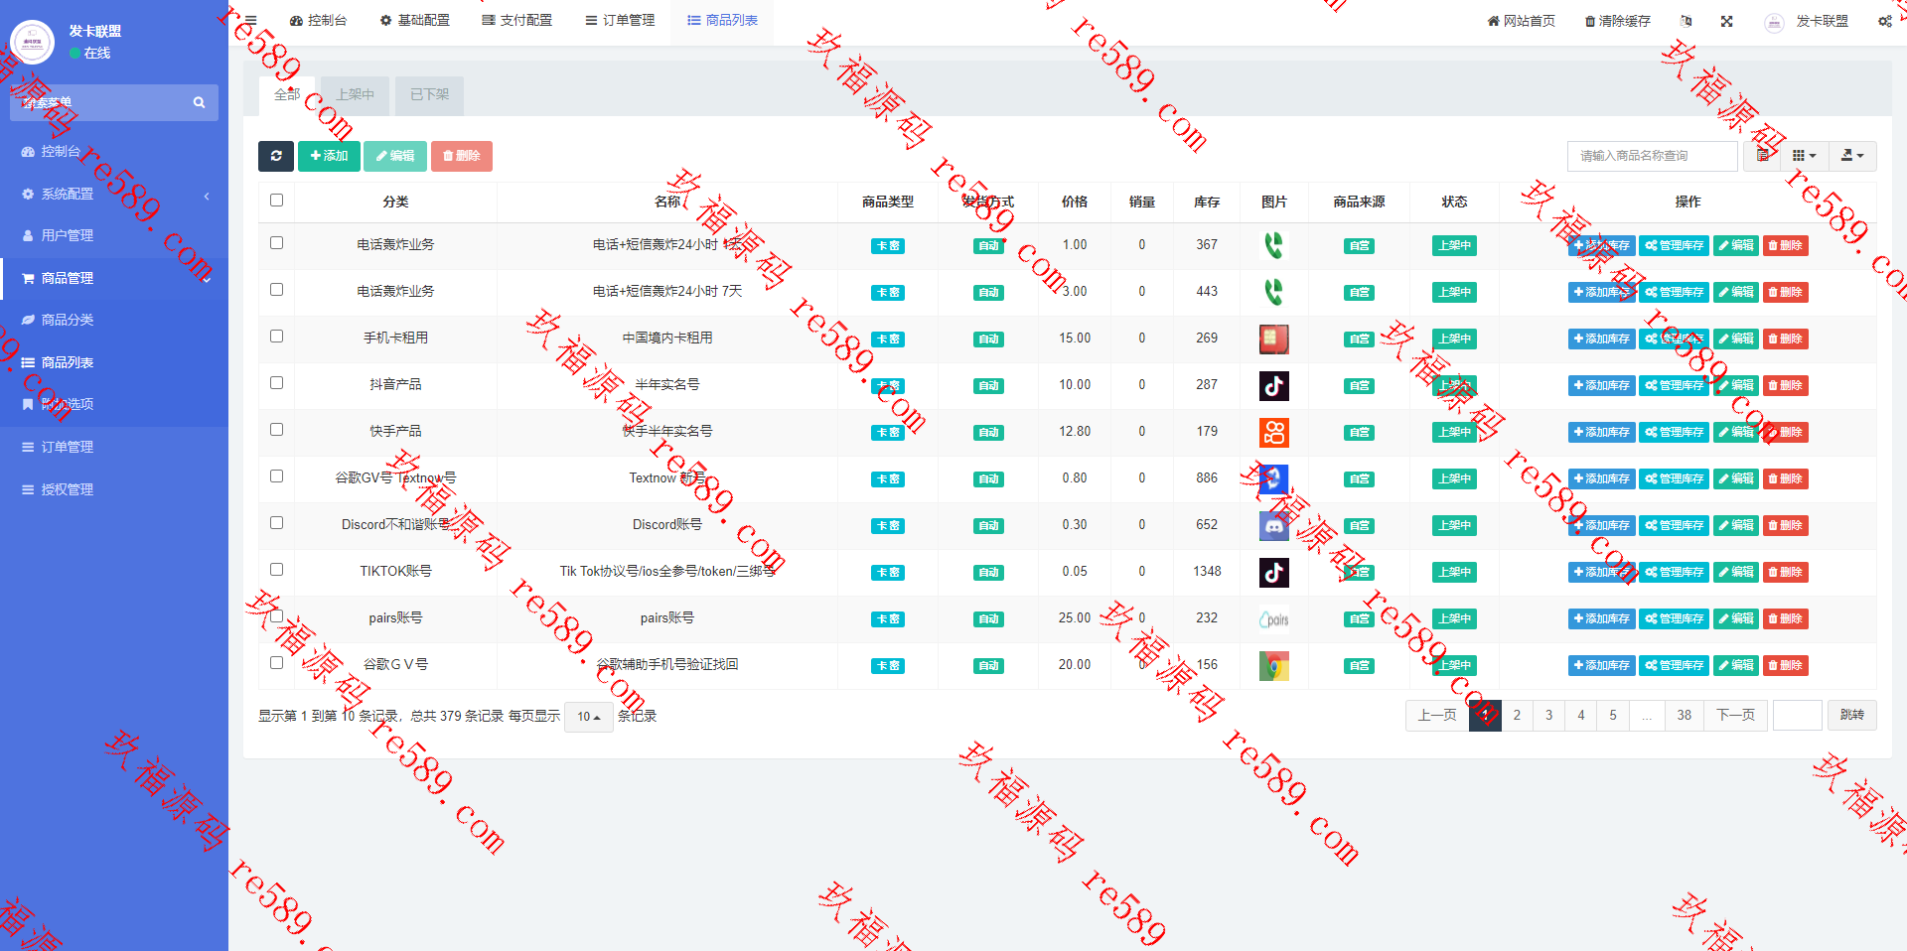Click the 下一页 pagination button
The height and width of the screenshot is (951, 1907).
1735,716
